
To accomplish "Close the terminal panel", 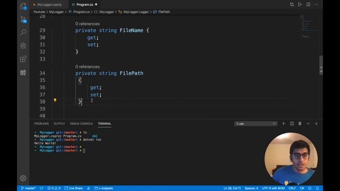I will point(317,124).
